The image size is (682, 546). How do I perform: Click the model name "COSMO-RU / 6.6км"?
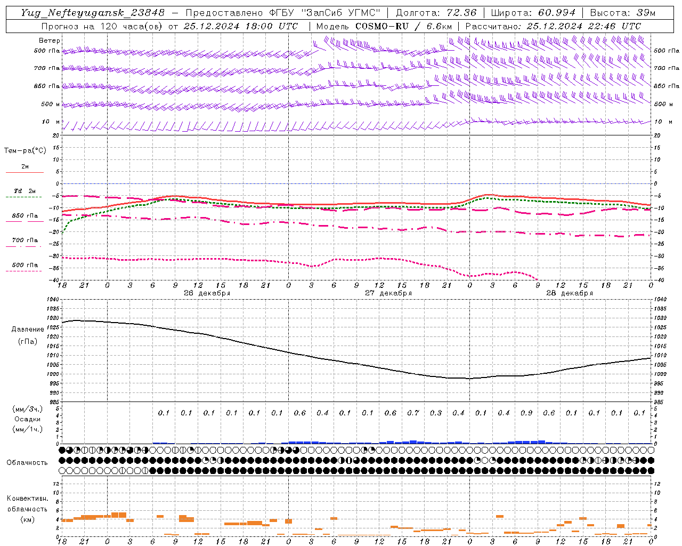coord(403,26)
